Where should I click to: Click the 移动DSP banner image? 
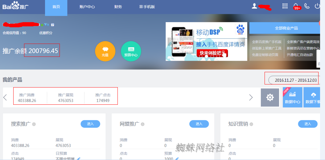207,41
